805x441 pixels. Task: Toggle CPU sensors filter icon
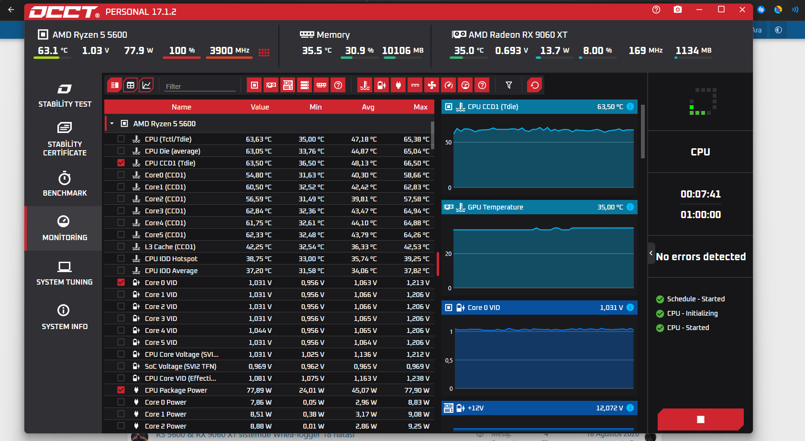[x=254, y=85]
